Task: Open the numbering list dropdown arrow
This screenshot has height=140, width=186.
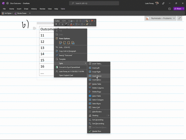Action: click(84, 24)
